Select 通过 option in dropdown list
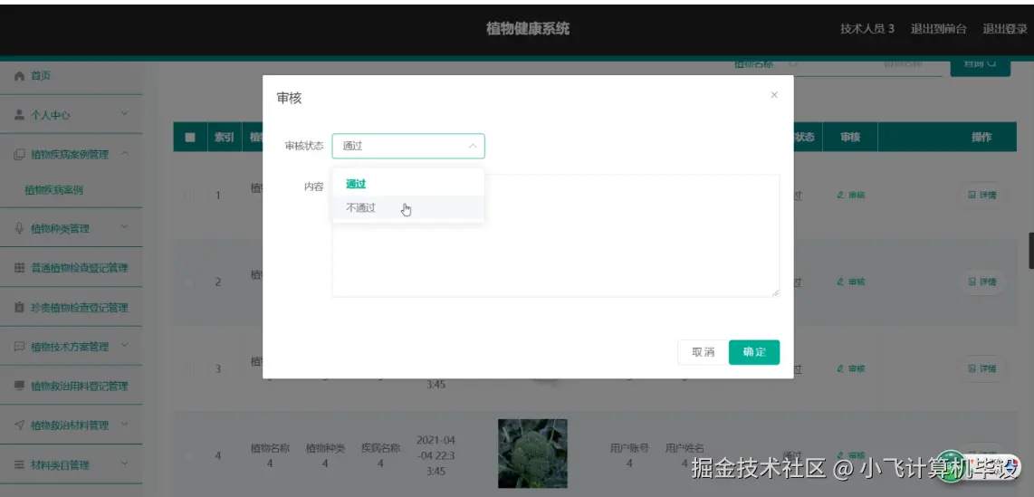 (408, 184)
